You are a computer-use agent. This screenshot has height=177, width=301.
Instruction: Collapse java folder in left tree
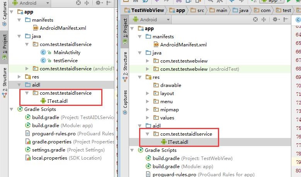(19, 36)
